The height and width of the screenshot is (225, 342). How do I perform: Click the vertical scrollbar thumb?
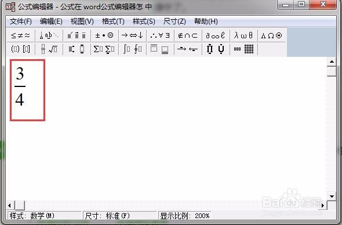pyautogui.click(x=332, y=71)
